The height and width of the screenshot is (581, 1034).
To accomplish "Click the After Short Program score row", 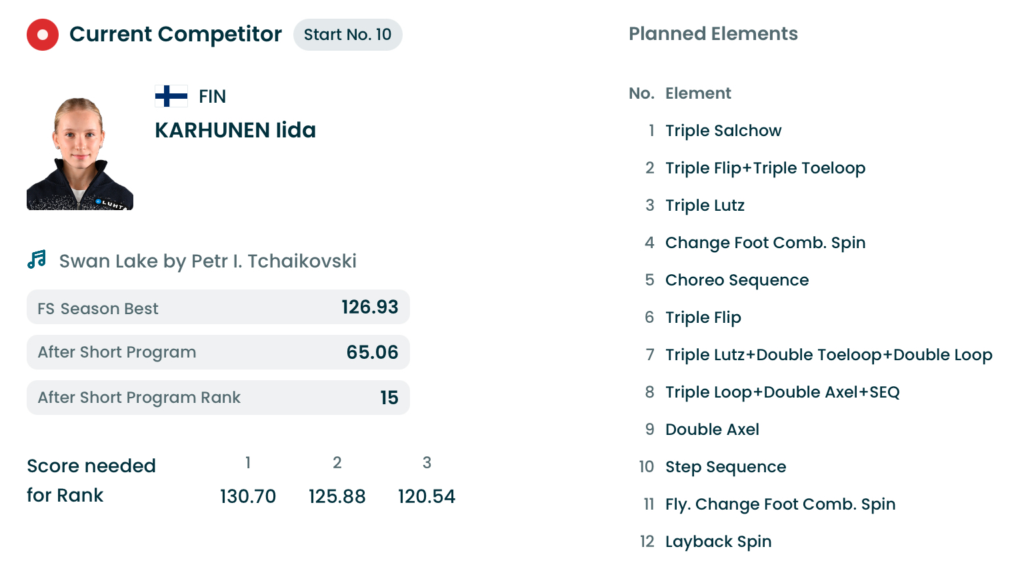I will (218, 352).
